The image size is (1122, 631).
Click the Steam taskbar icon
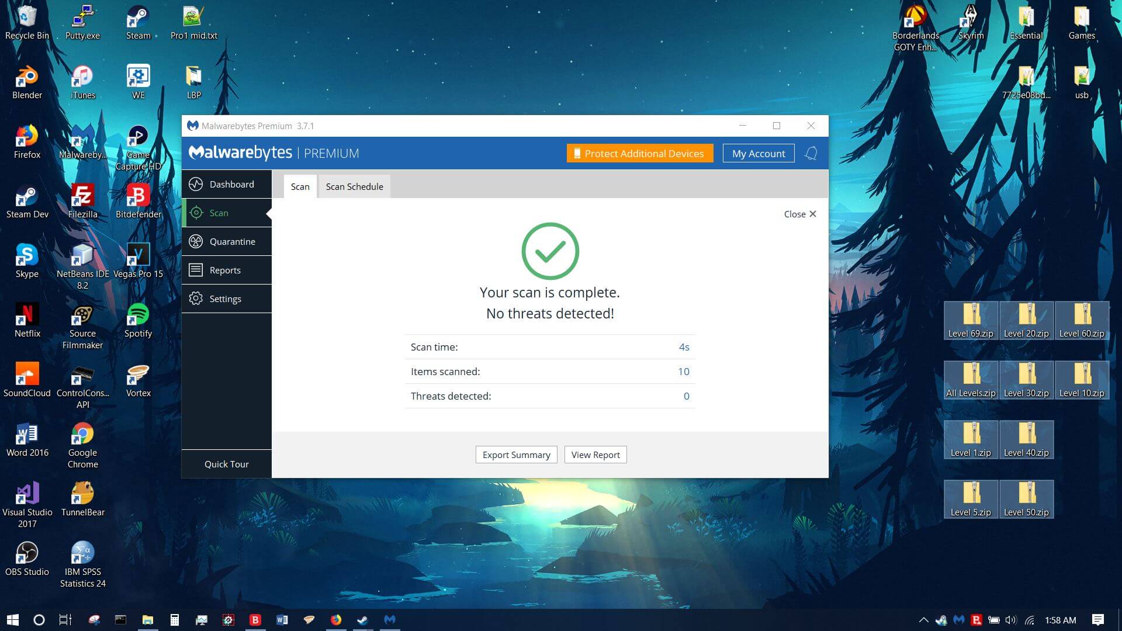point(362,620)
